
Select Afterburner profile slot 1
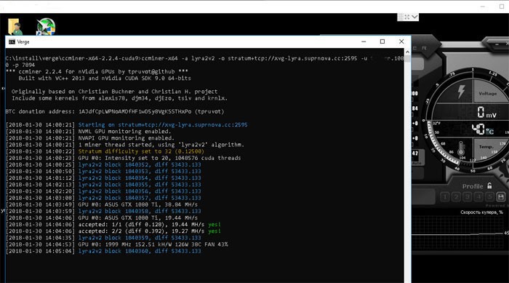(x=445, y=197)
